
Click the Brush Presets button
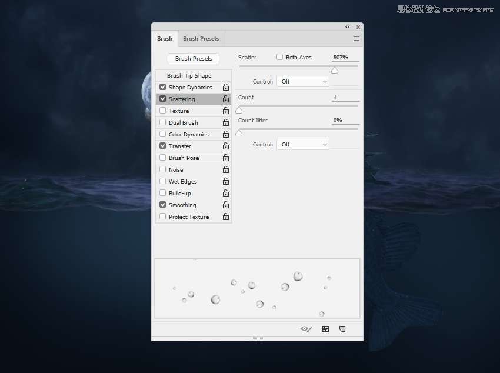(x=194, y=59)
